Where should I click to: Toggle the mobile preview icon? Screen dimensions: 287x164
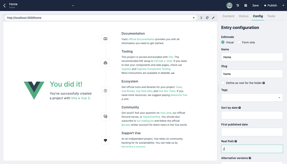[x=201, y=18]
